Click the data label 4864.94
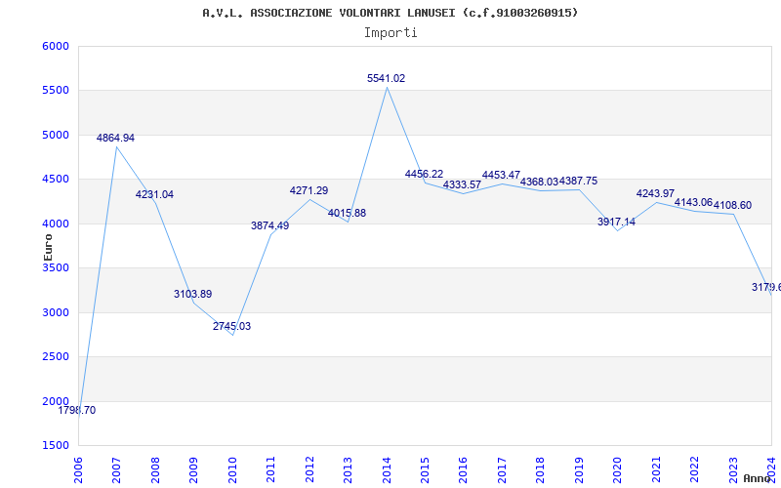Screen dimensions: 781x488 [115, 138]
